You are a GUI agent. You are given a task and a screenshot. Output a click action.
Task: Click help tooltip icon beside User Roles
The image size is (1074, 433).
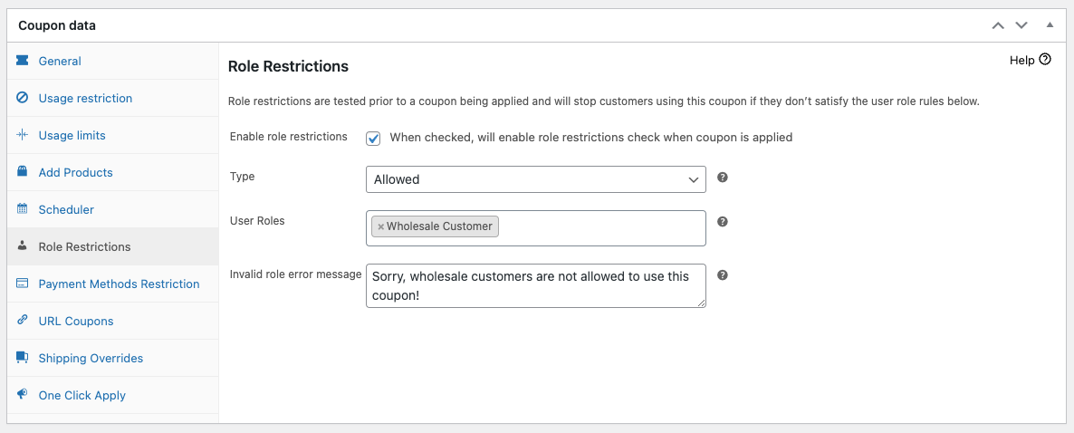pos(722,222)
